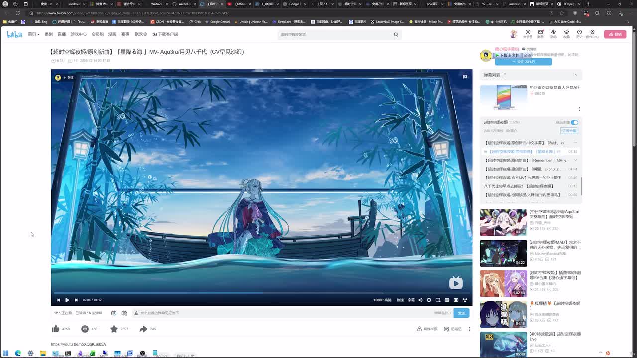The image size is (637, 358).
Task: Enter web fullscreen mode
Action: point(456,300)
